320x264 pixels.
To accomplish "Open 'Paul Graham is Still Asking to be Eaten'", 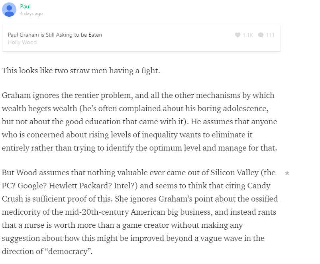I will tap(55, 35).
